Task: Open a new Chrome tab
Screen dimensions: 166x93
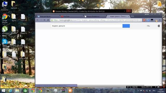Action: [x=132, y=17]
